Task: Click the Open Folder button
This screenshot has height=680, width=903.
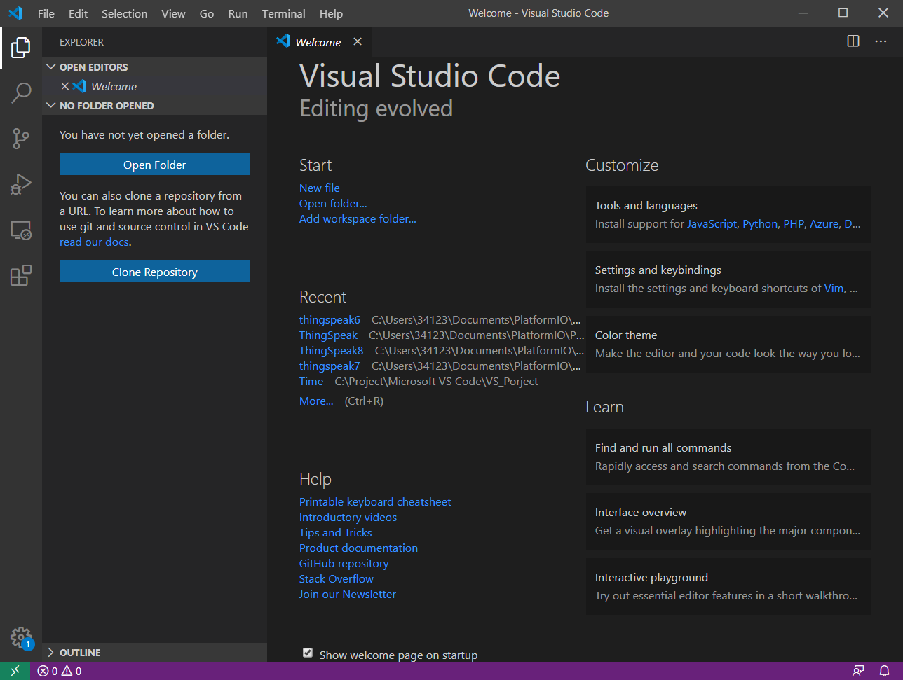Action: point(154,164)
